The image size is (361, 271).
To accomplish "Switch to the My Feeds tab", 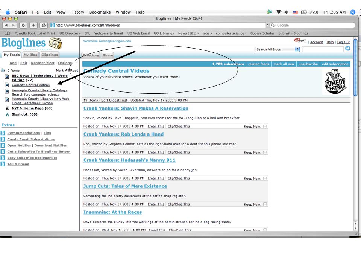I will tap(12, 55).
